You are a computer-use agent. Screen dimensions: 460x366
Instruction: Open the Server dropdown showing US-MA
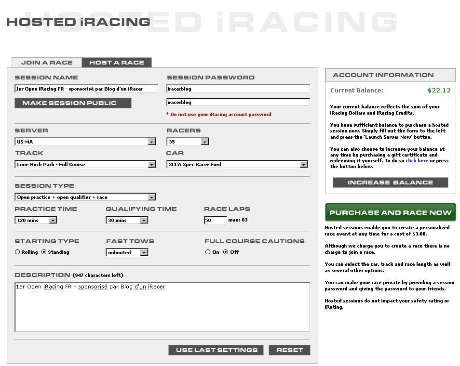[x=85, y=142]
